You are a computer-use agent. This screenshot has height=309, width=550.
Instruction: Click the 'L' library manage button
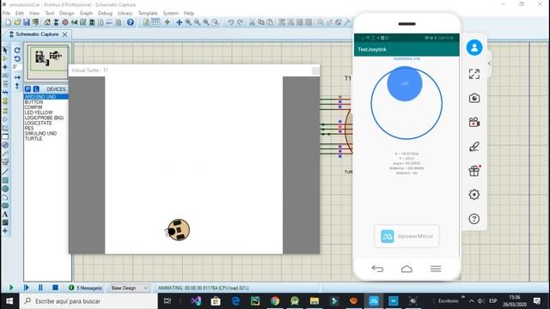pyautogui.click(x=36, y=89)
